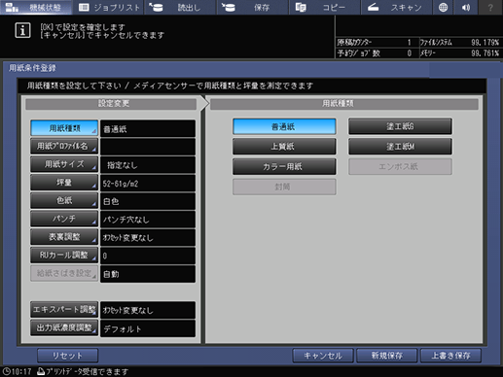Open the 色紙 colored paper setting
This screenshot has height=377, width=503.
coord(64,200)
